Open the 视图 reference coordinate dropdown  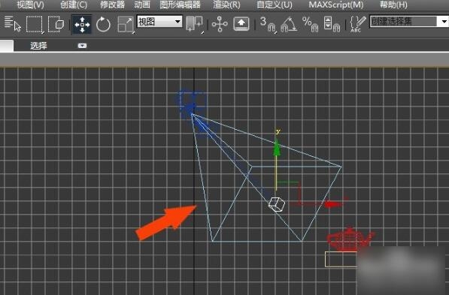(x=159, y=22)
